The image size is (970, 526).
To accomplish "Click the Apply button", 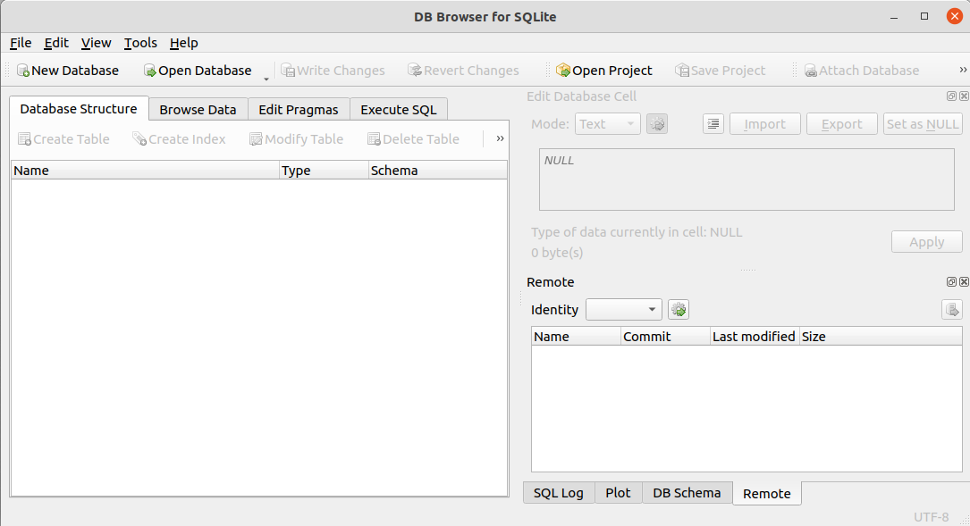I will [927, 242].
